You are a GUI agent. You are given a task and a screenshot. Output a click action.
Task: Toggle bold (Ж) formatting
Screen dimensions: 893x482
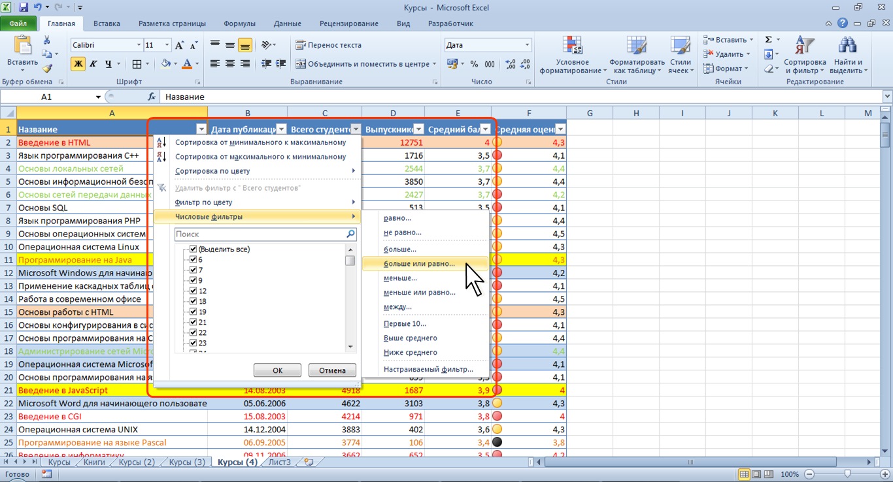point(78,64)
